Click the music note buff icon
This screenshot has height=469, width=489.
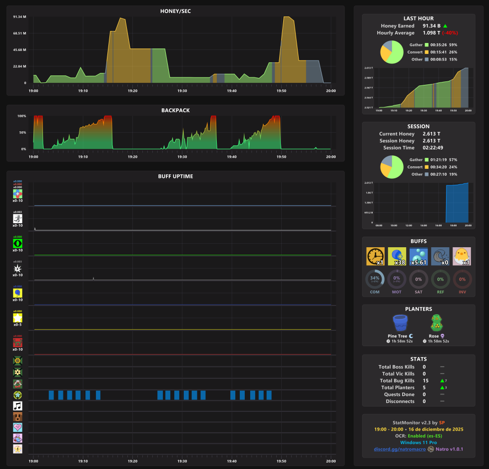pos(17,406)
